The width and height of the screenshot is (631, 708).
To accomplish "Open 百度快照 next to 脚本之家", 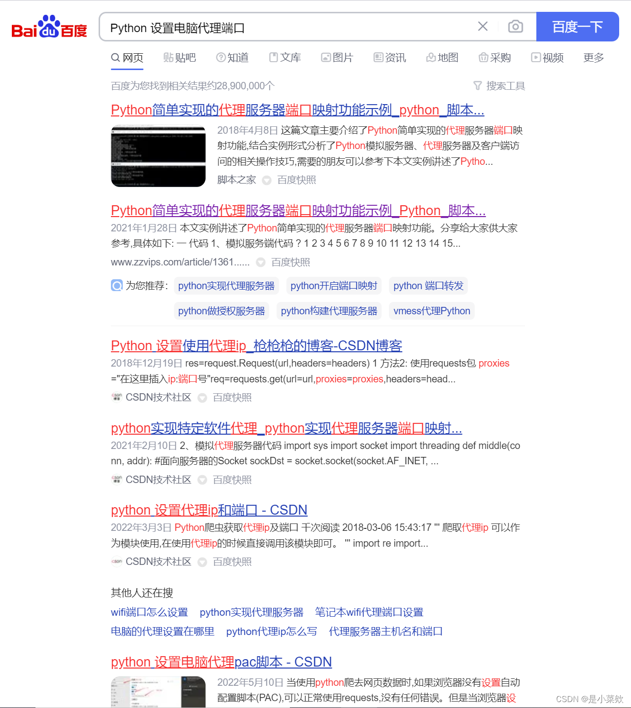I will click(x=296, y=180).
